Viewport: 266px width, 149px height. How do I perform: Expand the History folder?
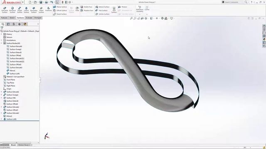coord(2,34)
